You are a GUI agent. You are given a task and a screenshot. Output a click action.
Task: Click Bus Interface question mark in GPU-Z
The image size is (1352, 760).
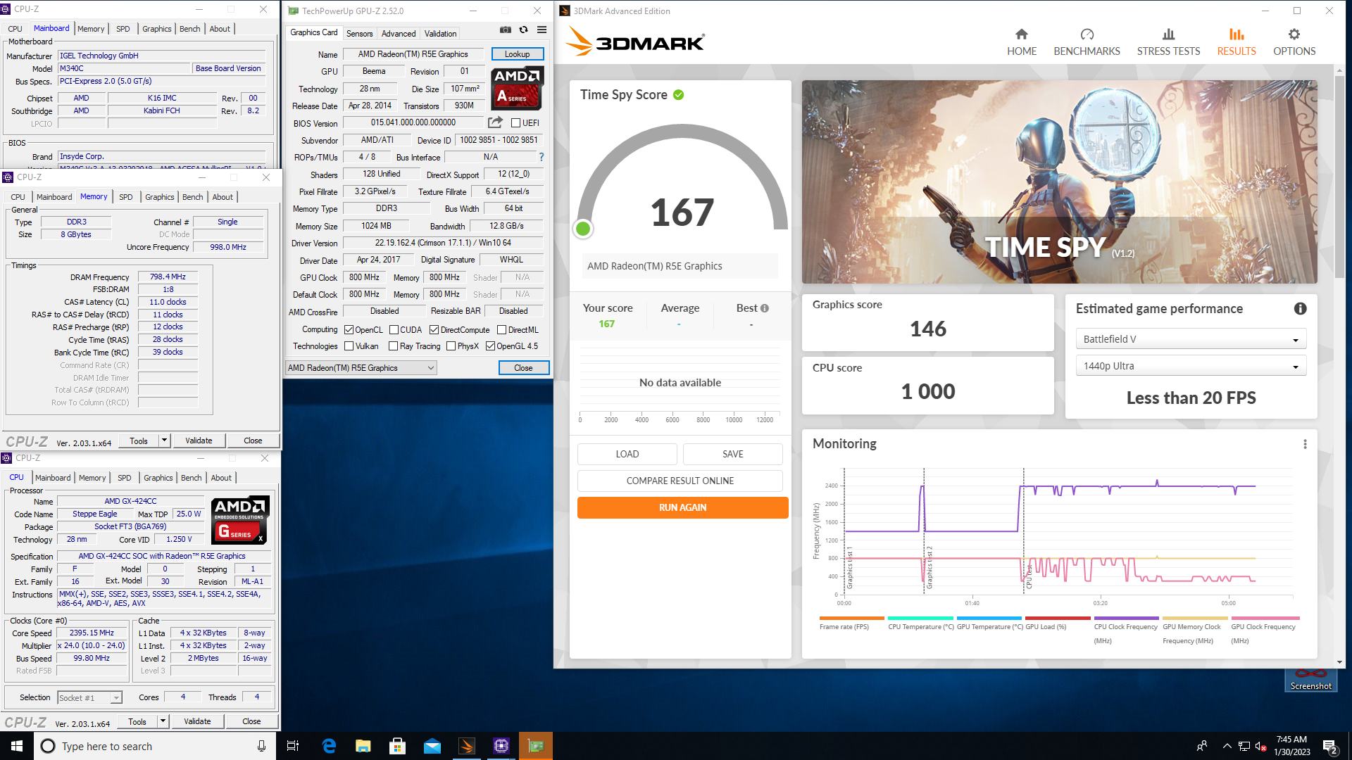click(x=541, y=157)
